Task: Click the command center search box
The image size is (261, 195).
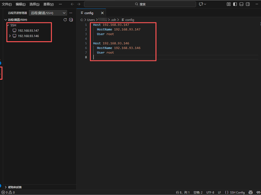Action: coord(140,4)
